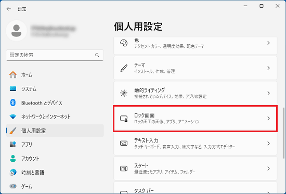Open ホーム in the sidebar
The height and width of the screenshot is (194, 286).
point(55,75)
